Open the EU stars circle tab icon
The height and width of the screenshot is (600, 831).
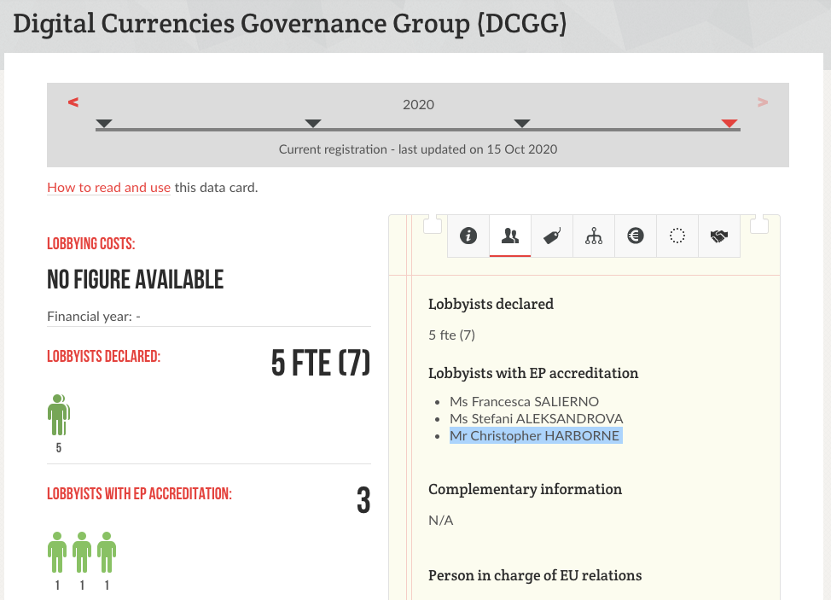point(677,236)
